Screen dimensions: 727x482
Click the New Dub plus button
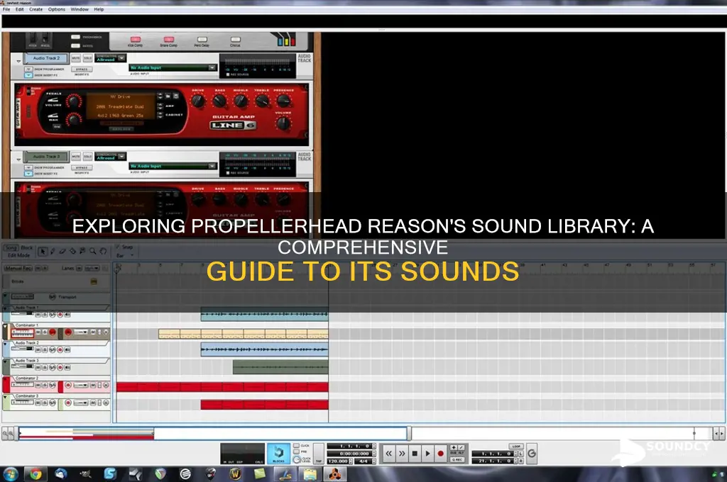pyautogui.click(x=454, y=448)
